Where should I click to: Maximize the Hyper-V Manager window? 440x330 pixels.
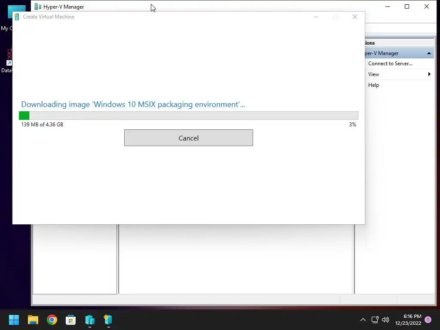pyautogui.click(x=407, y=6)
